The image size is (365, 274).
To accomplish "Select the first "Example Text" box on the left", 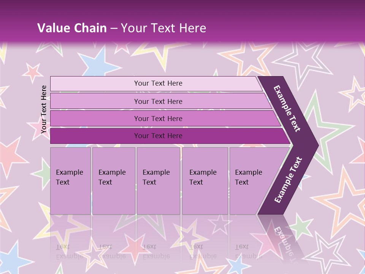I will (x=70, y=180).
